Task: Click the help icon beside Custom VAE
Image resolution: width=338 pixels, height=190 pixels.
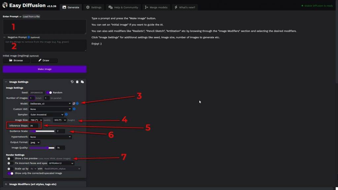Action: coord(74,109)
